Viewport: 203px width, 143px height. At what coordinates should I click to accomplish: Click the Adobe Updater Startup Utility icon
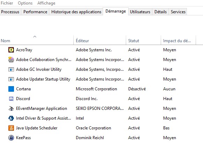pos(11,79)
